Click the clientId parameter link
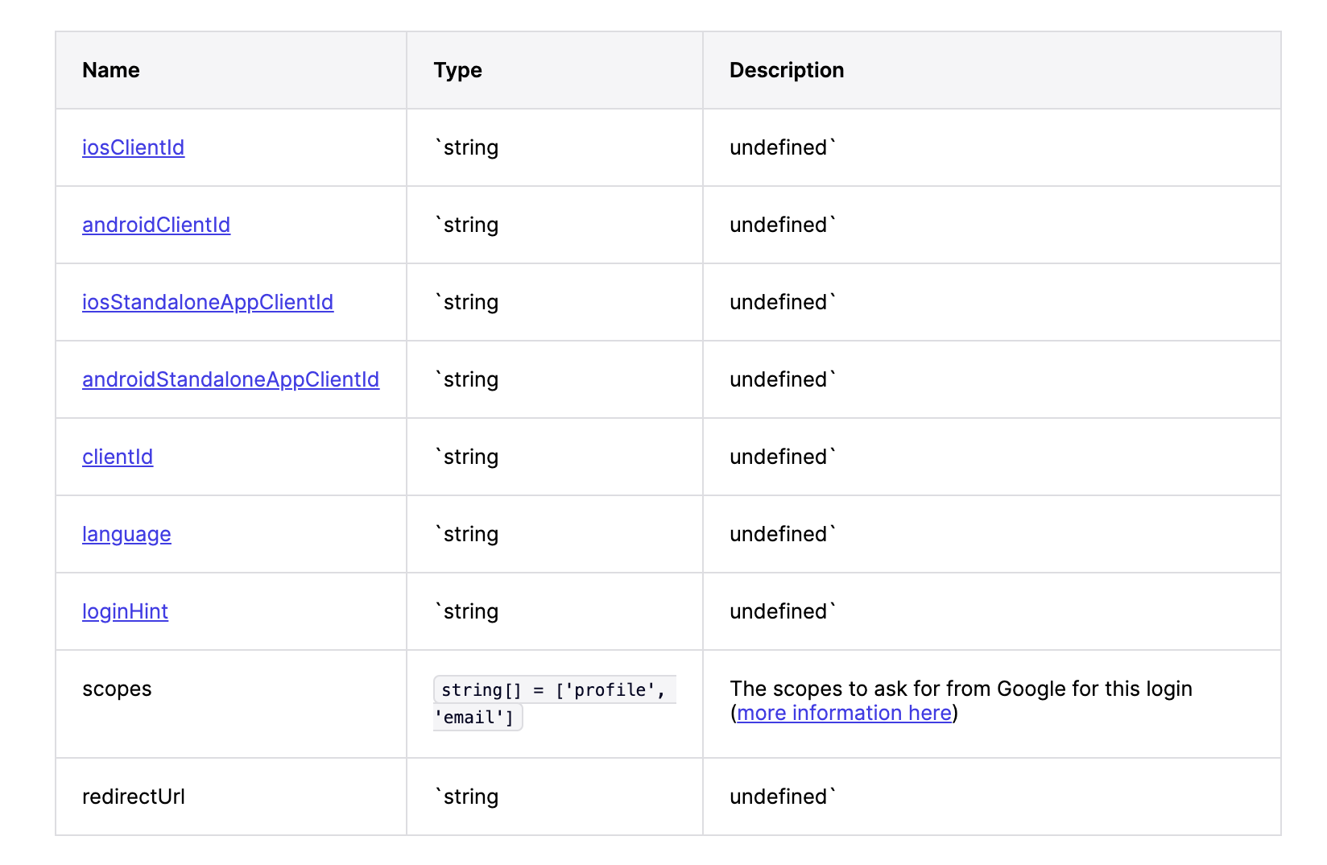Screen dimensions: 1327x865 (118, 457)
